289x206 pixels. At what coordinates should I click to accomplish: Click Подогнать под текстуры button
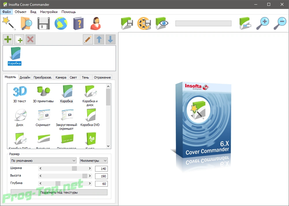click(59, 192)
